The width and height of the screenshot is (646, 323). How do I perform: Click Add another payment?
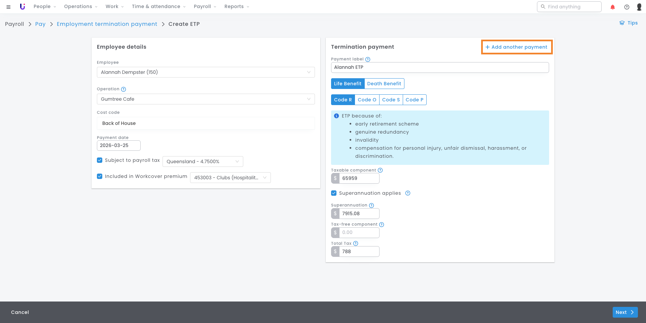point(516,47)
